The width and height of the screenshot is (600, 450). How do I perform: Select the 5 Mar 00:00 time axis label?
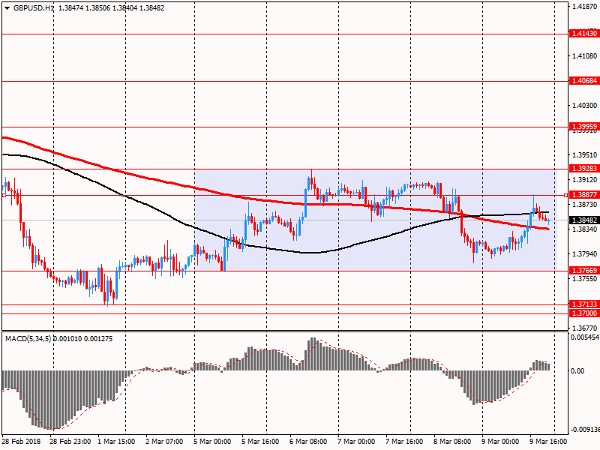[212, 442]
